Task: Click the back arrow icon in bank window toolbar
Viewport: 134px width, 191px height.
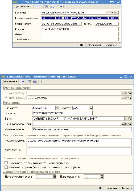Action: (38, 7)
